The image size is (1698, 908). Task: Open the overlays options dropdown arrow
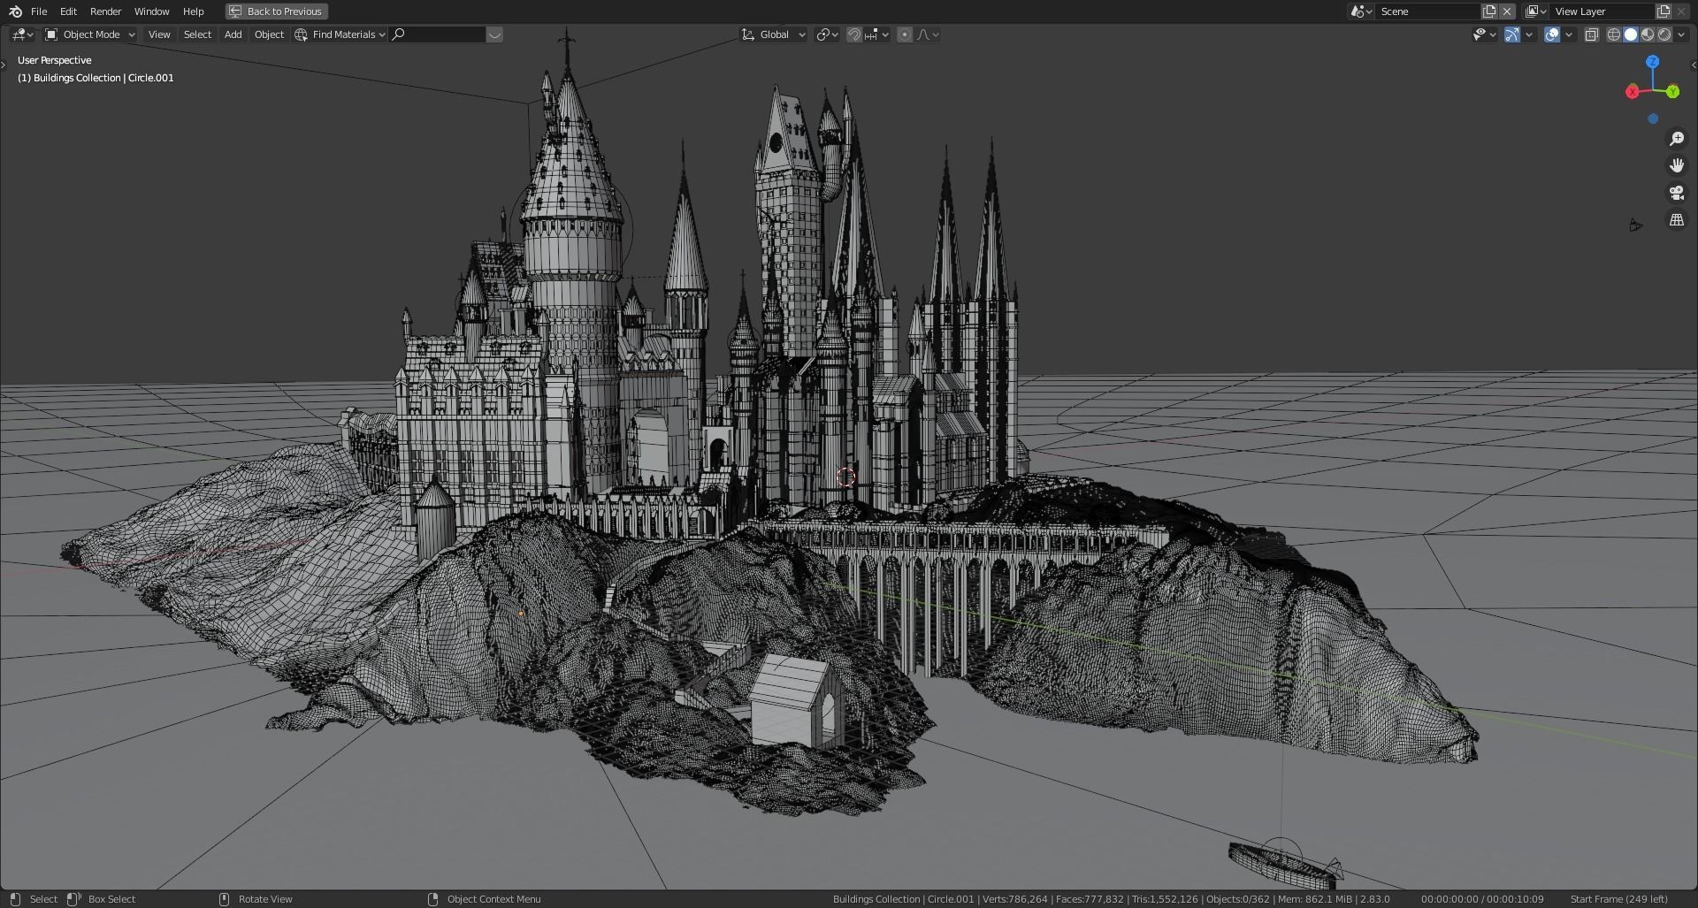tap(1569, 34)
